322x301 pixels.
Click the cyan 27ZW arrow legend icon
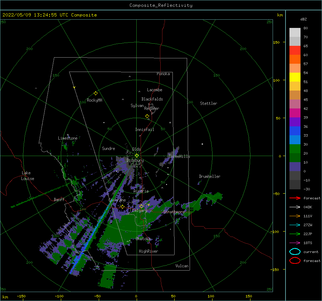click(295, 225)
